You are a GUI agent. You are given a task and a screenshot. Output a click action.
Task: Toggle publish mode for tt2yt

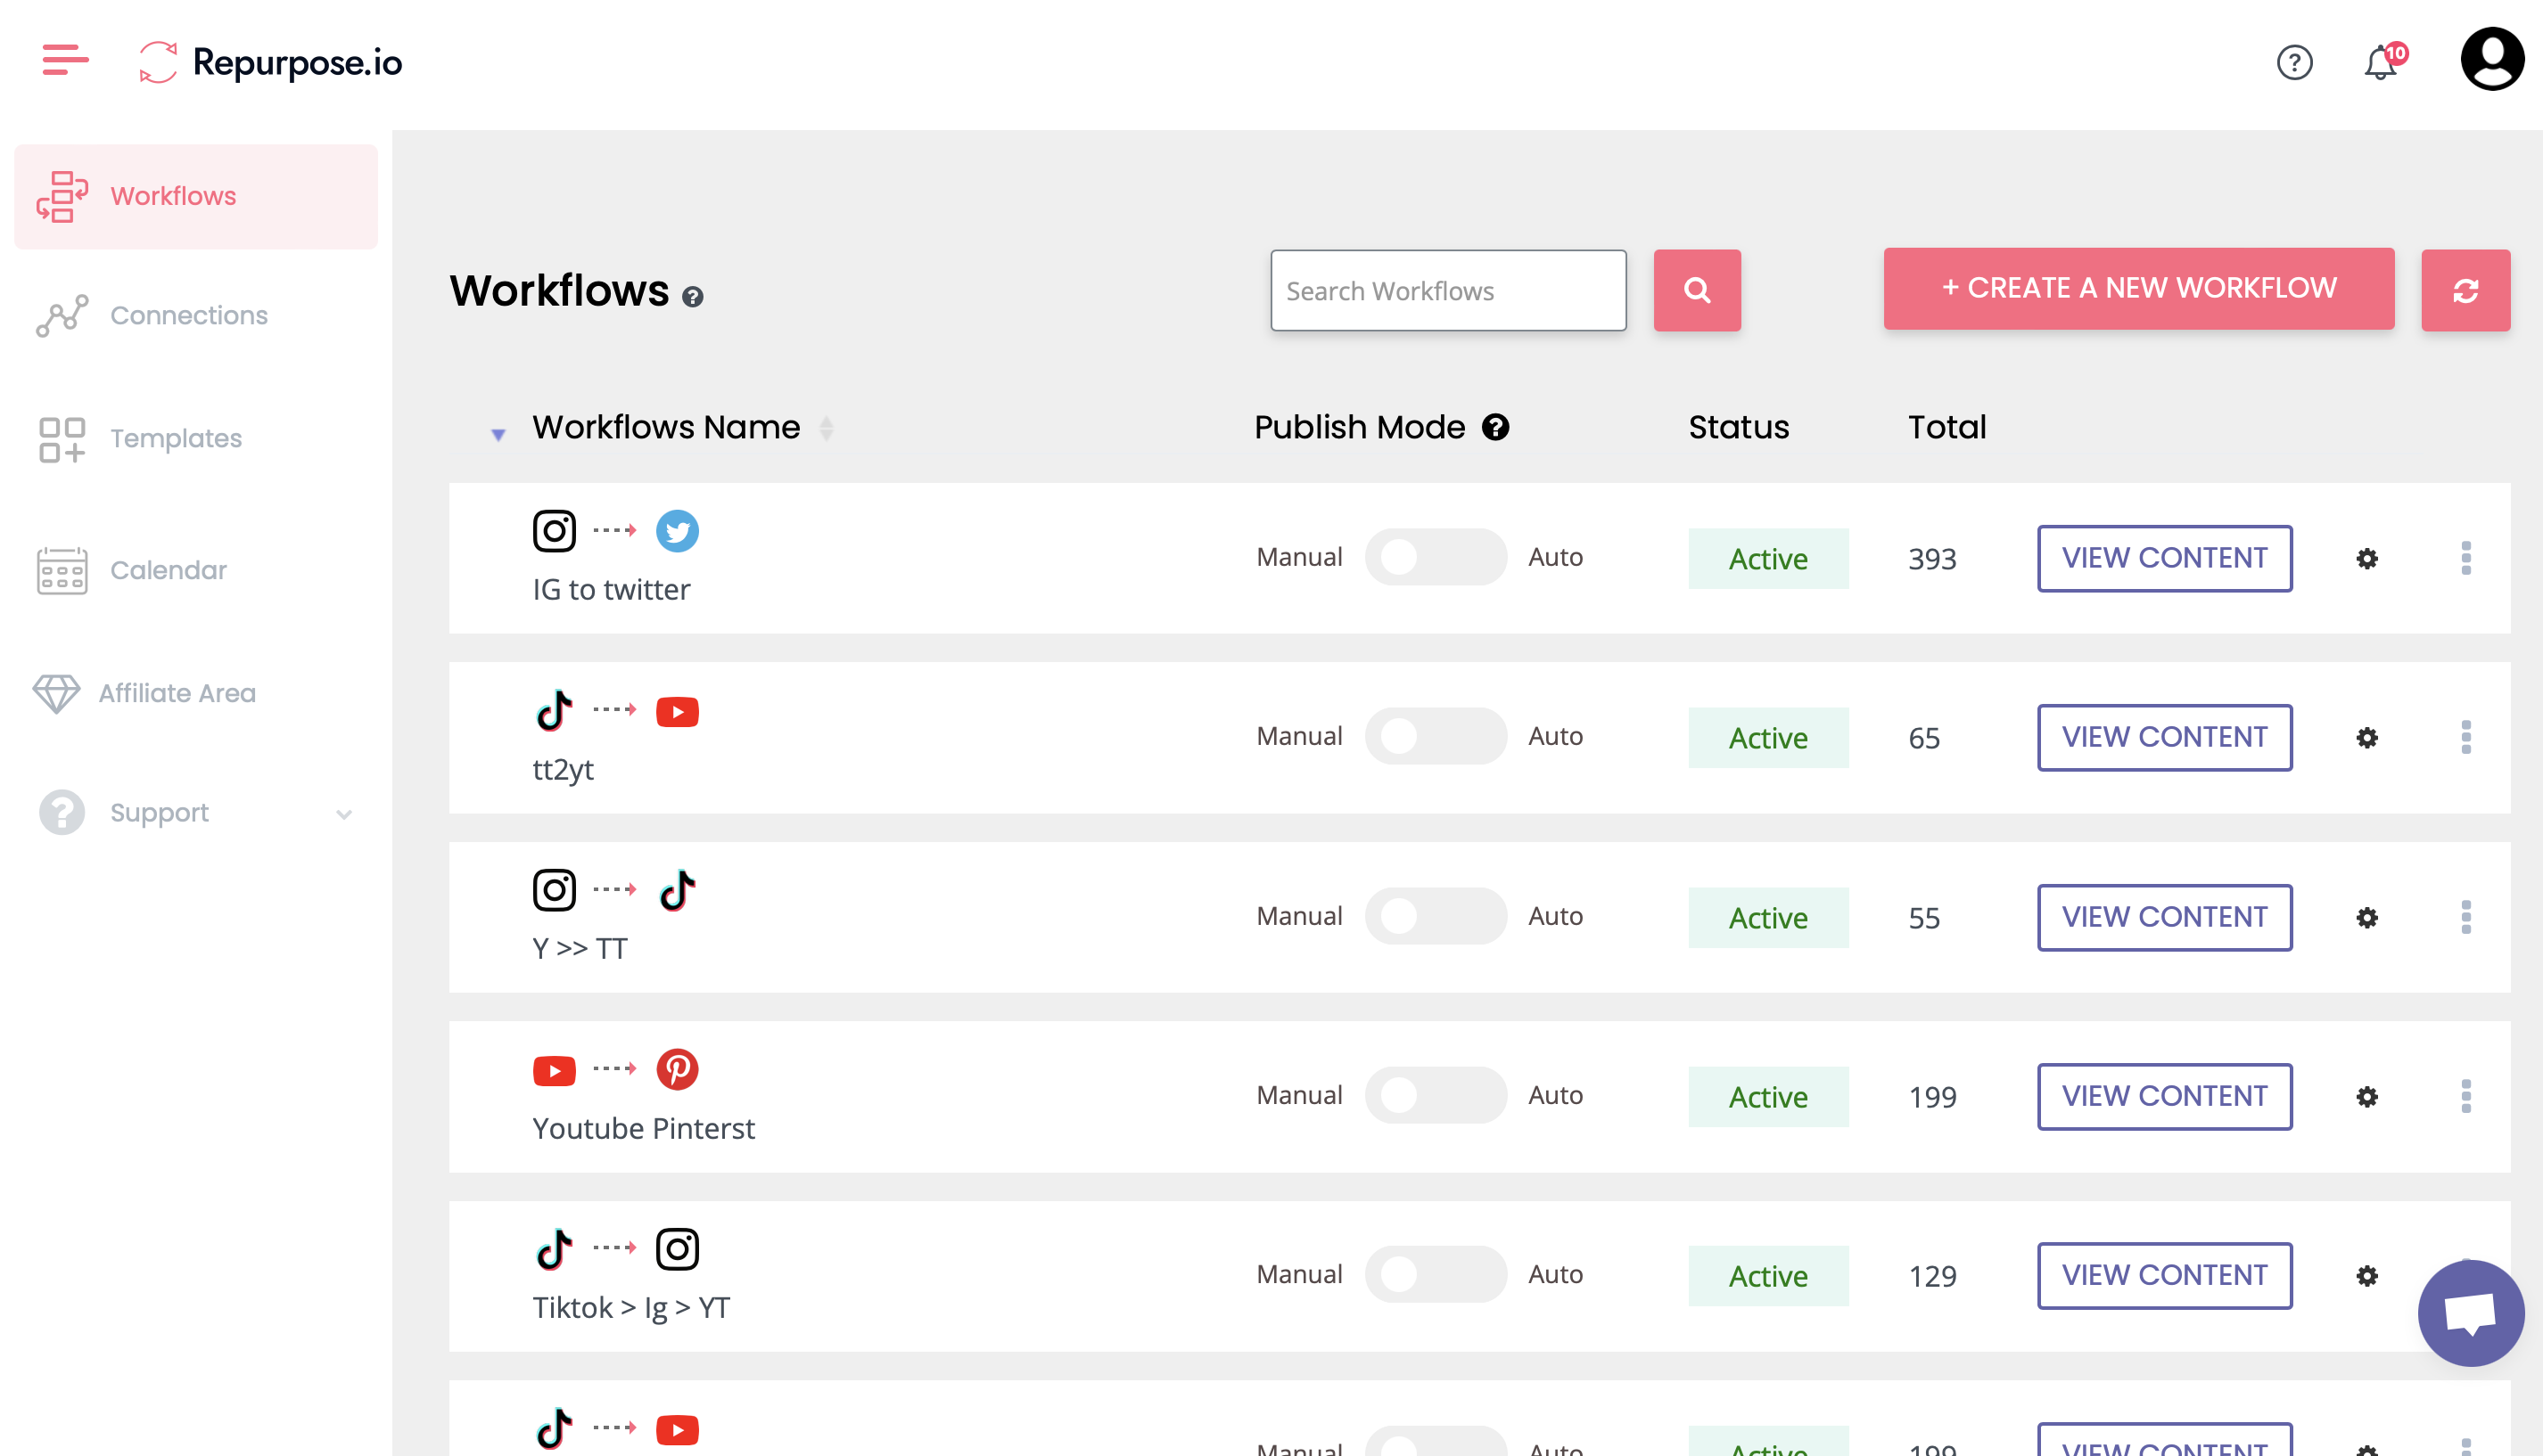coord(1435,736)
